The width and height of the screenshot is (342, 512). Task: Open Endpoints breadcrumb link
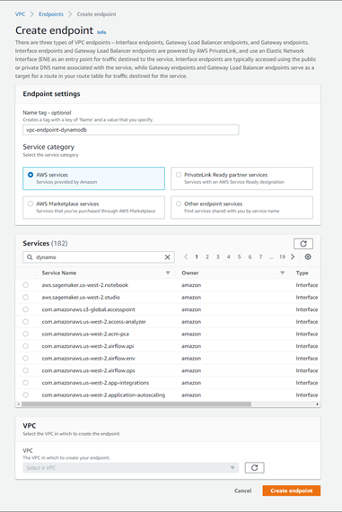51,14
